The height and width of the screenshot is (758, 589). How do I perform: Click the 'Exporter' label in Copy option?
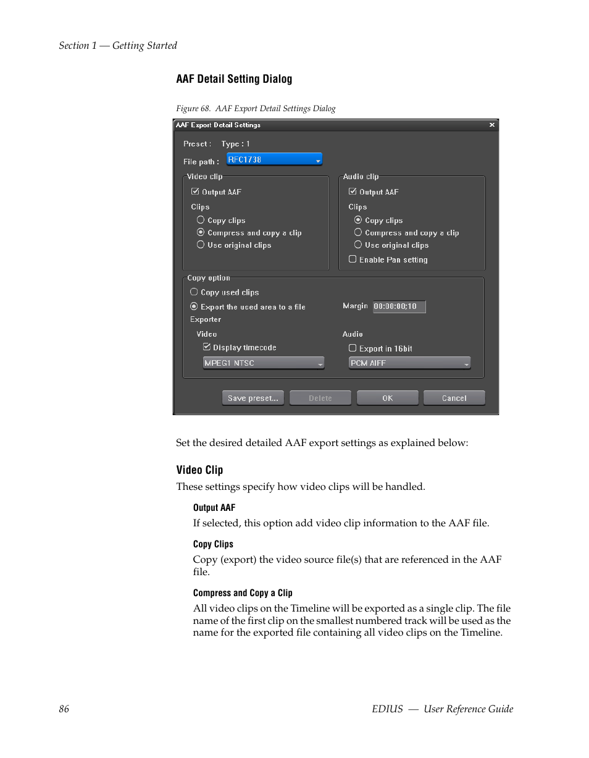click(x=206, y=319)
